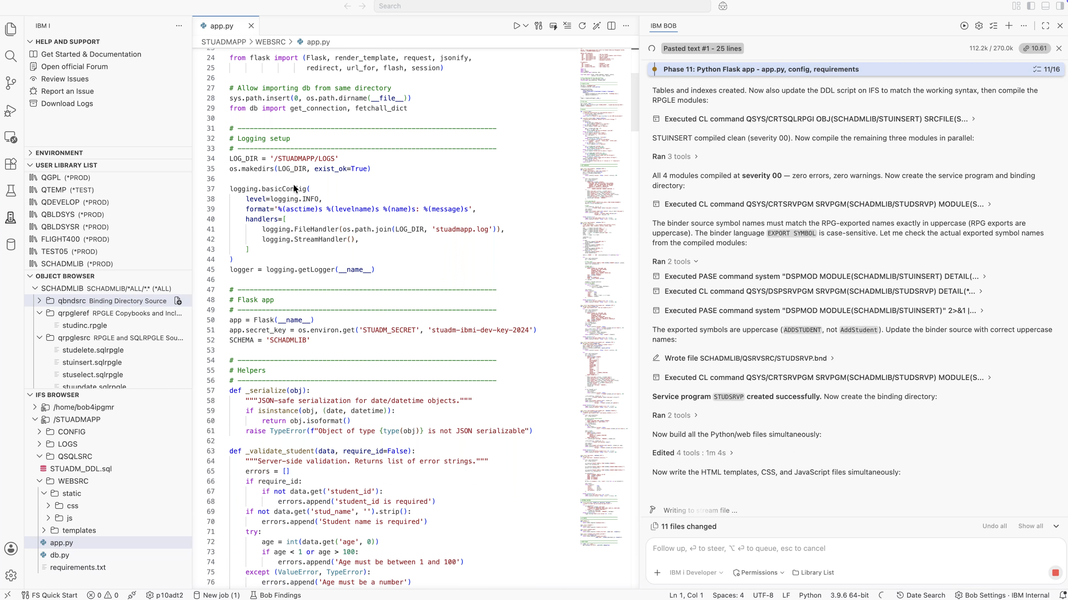Open the IBM BOB task list icon
The height and width of the screenshot is (600, 1068).
(994, 26)
